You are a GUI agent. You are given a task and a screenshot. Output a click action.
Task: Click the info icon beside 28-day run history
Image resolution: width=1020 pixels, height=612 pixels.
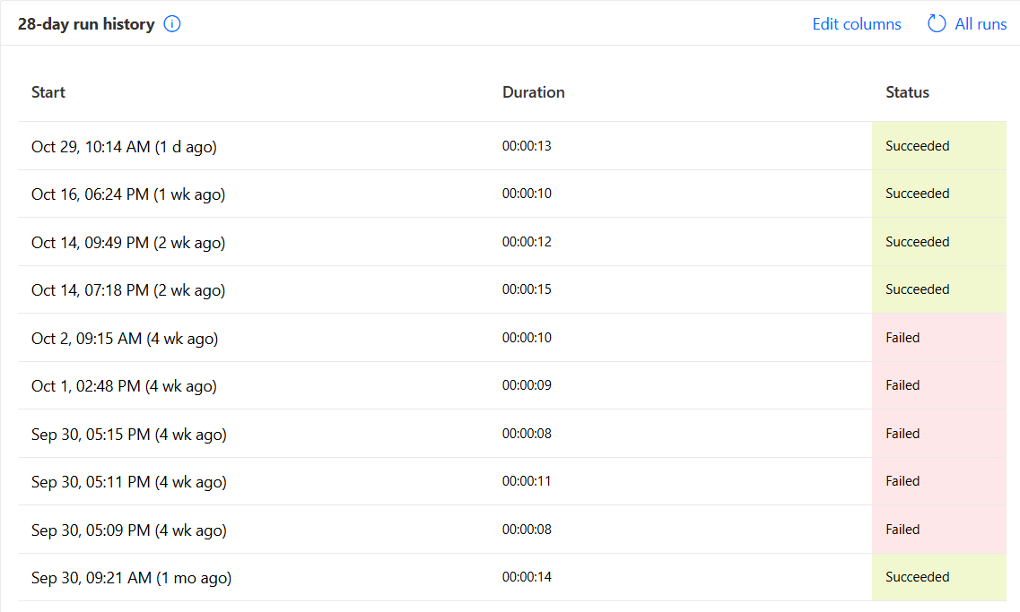(x=172, y=24)
